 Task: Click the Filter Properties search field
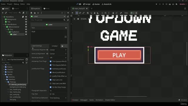coord(48,20)
